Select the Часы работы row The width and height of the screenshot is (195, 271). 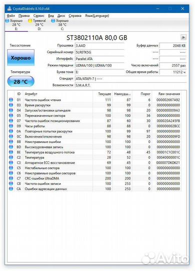pyautogui.click(x=94, y=126)
